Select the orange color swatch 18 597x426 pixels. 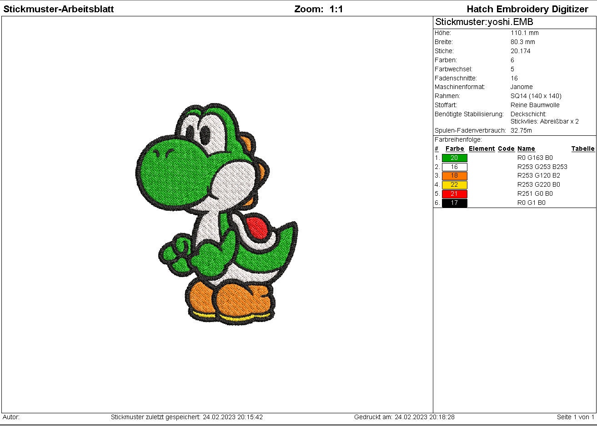coord(454,176)
